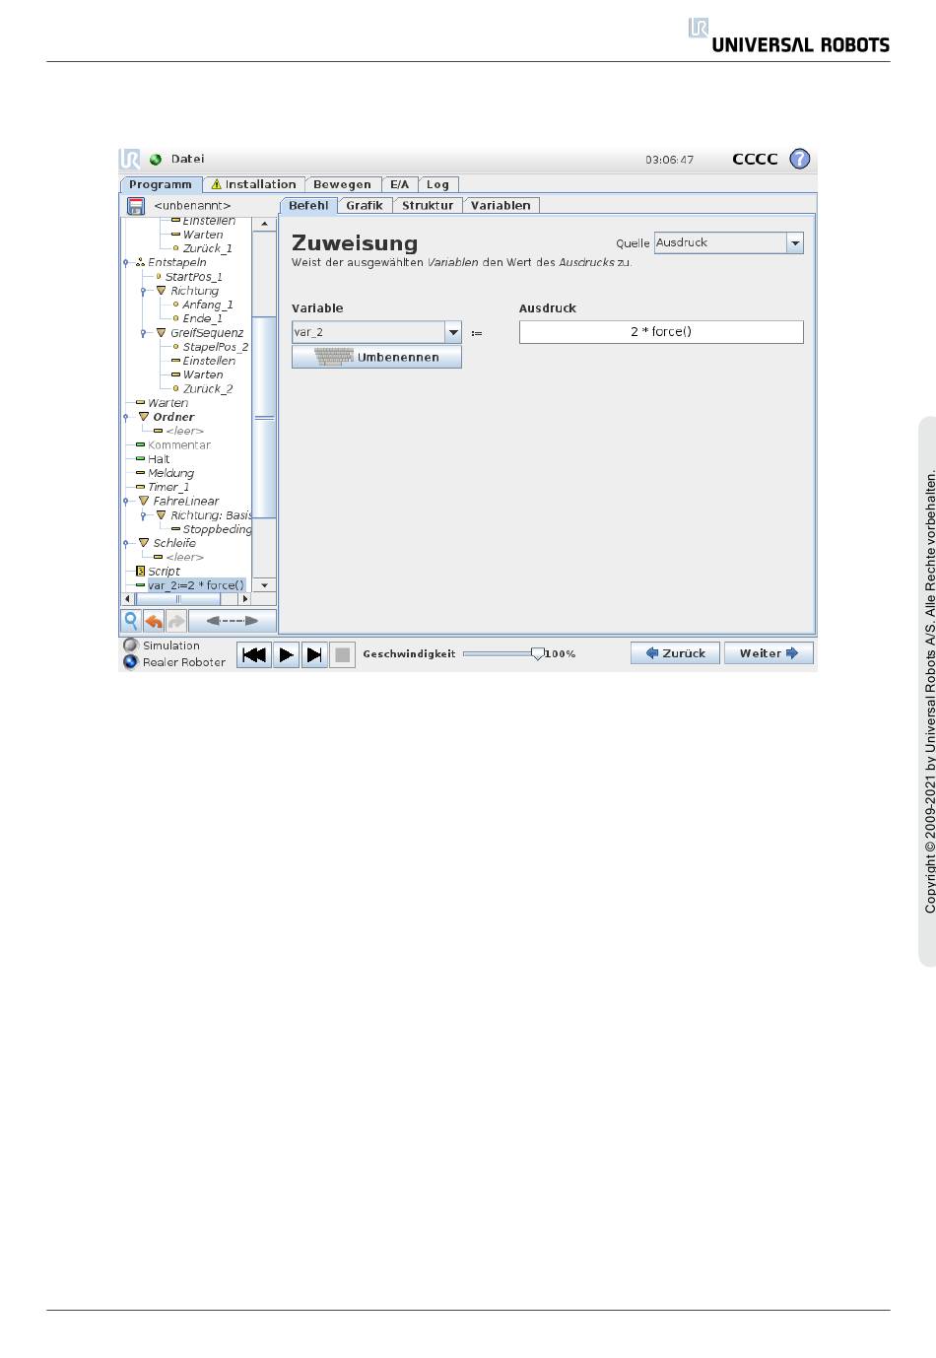The width and height of the screenshot is (936, 1358).
Task: Click the move-node dashed double-arrow button
Action: click(x=232, y=621)
